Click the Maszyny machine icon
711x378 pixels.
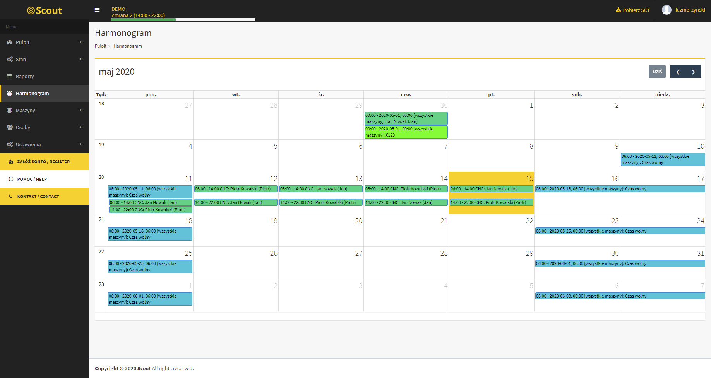(x=10, y=111)
